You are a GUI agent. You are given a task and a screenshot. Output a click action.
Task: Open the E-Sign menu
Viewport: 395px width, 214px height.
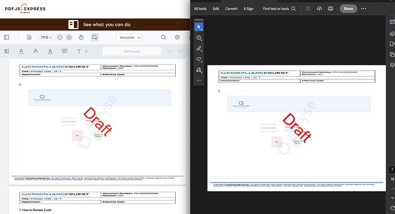(248, 9)
